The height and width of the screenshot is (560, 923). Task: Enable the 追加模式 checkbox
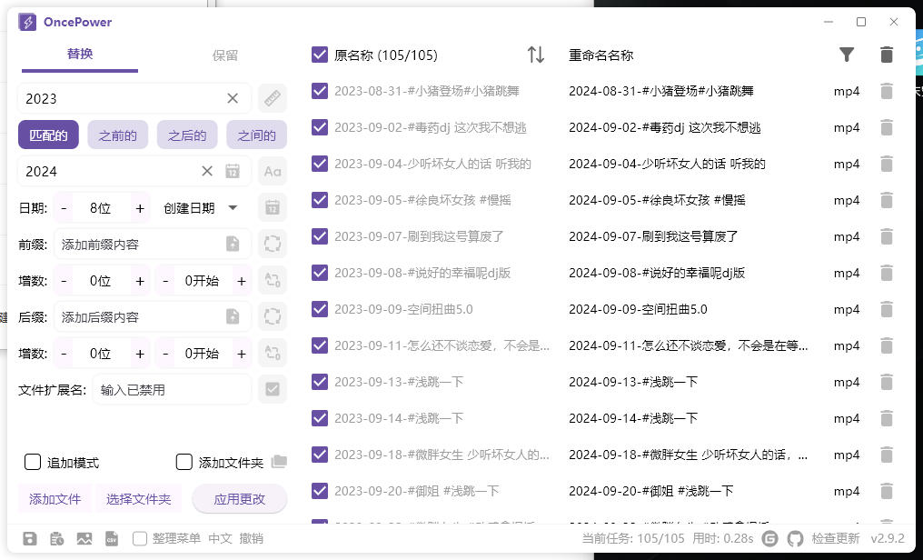(33, 462)
